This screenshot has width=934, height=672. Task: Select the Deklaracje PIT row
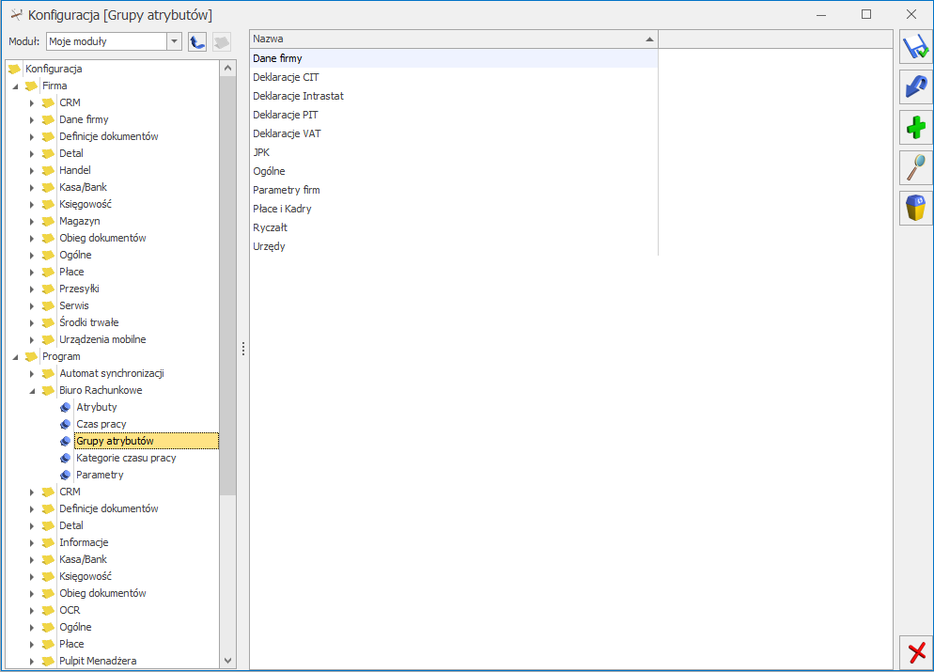click(453, 115)
